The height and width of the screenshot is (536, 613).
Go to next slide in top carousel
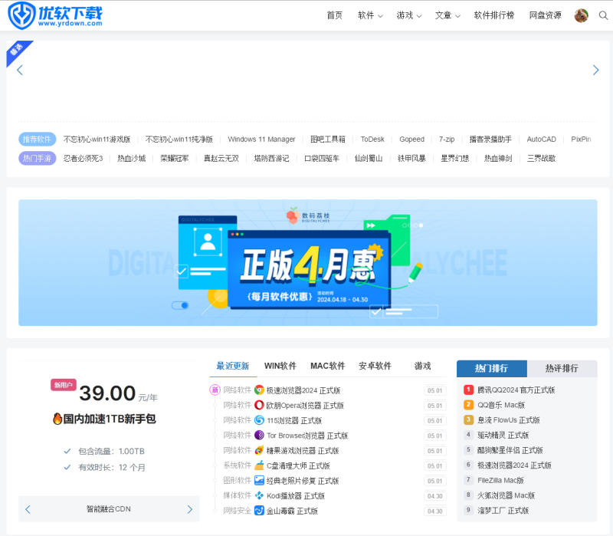(595, 70)
